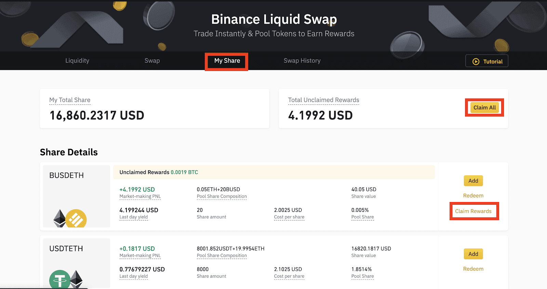The height and width of the screenshot is (289, 547).
Task: Click the +0.1817 USD PNL value
Action: click(137, 249)
